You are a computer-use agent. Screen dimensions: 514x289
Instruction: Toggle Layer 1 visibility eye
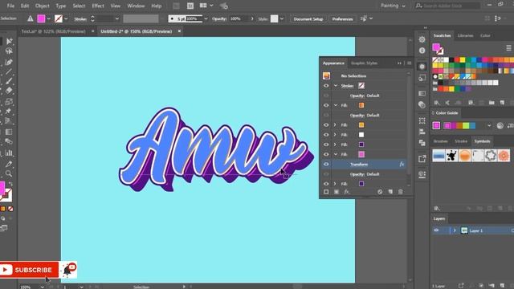click(436, 230)
